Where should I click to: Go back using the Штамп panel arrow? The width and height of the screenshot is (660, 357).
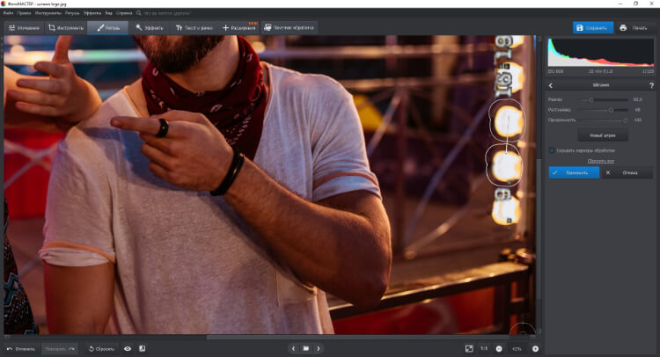[x=551, y=85]
